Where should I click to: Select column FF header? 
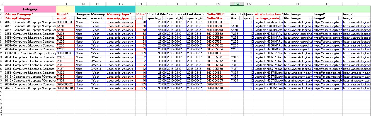tap(357, 4)
